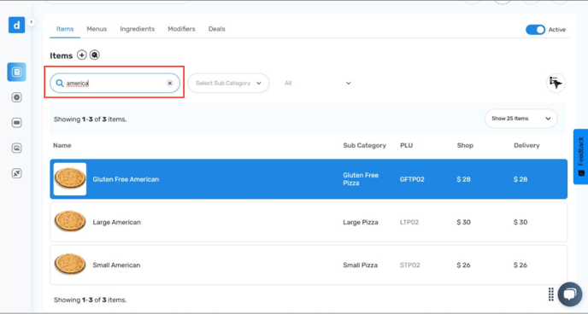
Task: Open the image gallery sidebar icon
Action: [x=16, y=148]
